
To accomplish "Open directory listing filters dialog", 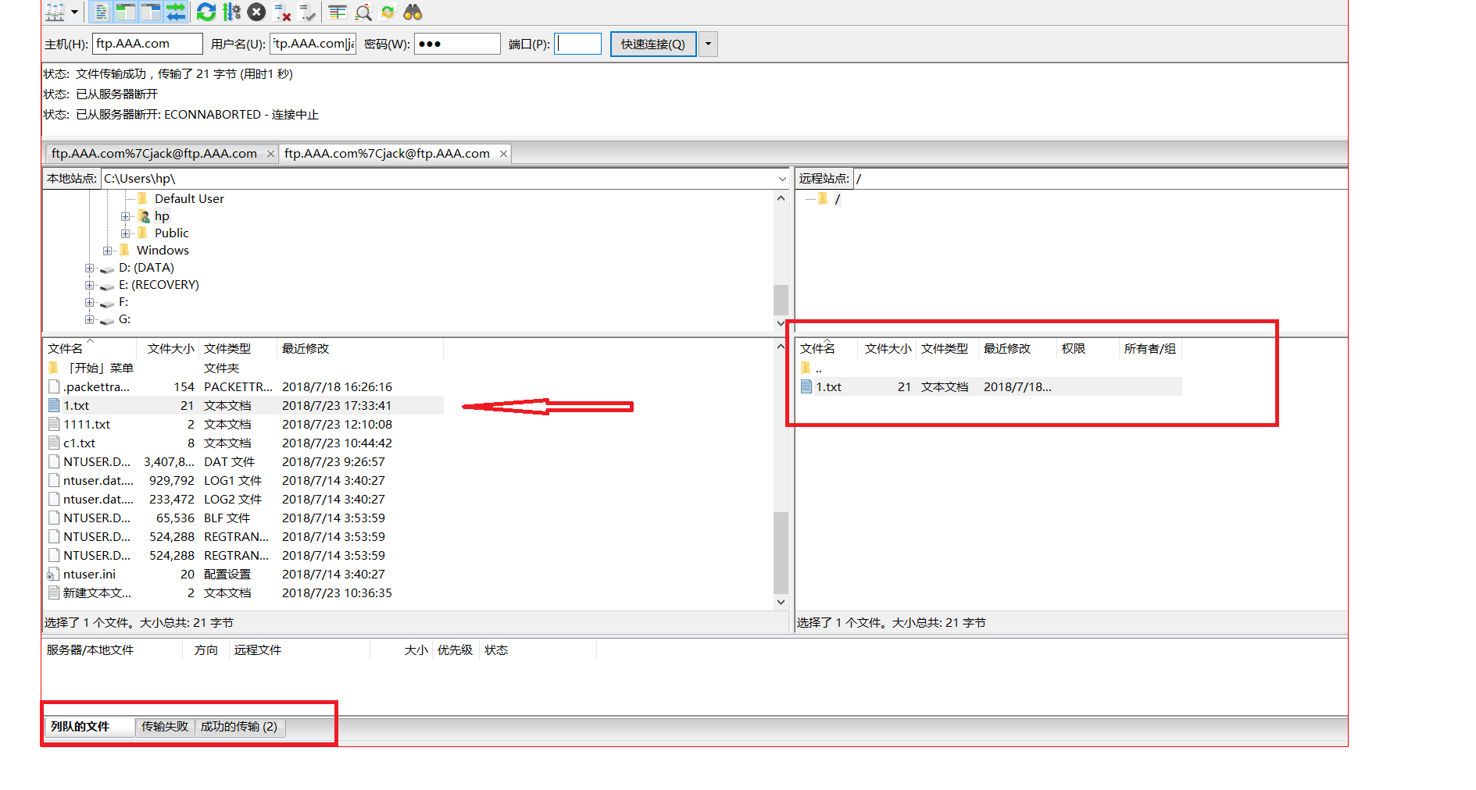I will [338, 12].
